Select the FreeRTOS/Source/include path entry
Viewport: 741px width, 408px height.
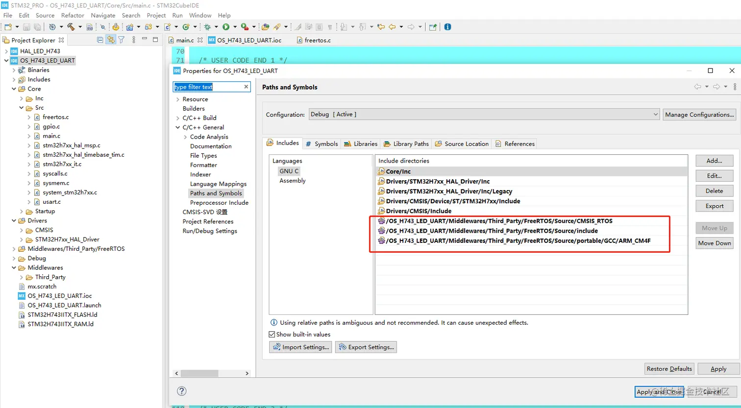click(x=531, y=231)
